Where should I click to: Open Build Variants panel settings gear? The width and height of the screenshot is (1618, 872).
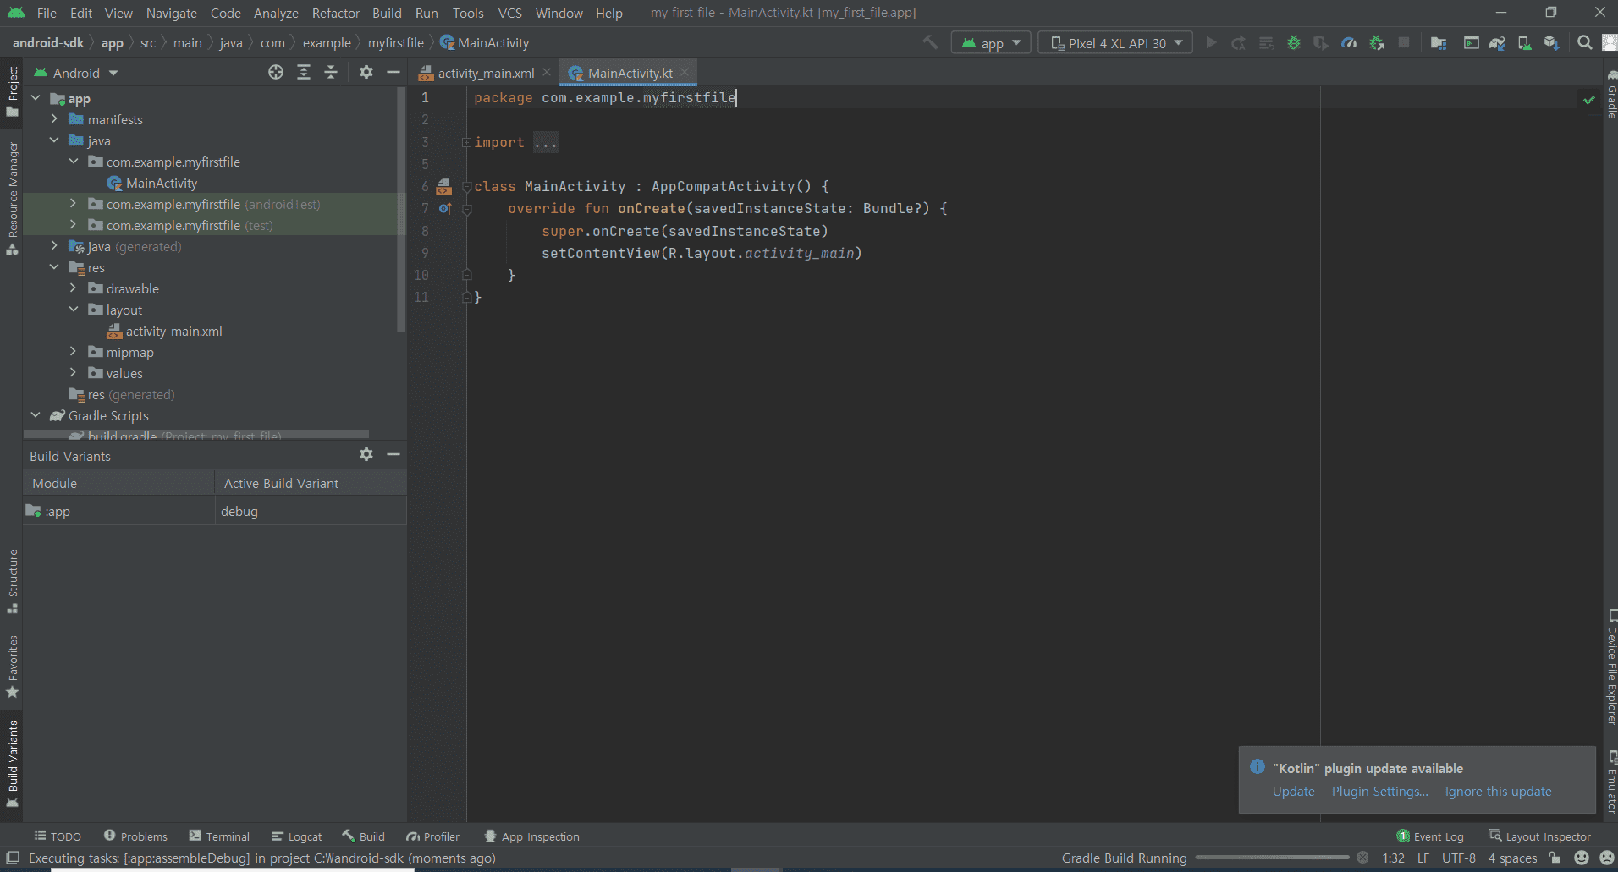tap(366, 455)
